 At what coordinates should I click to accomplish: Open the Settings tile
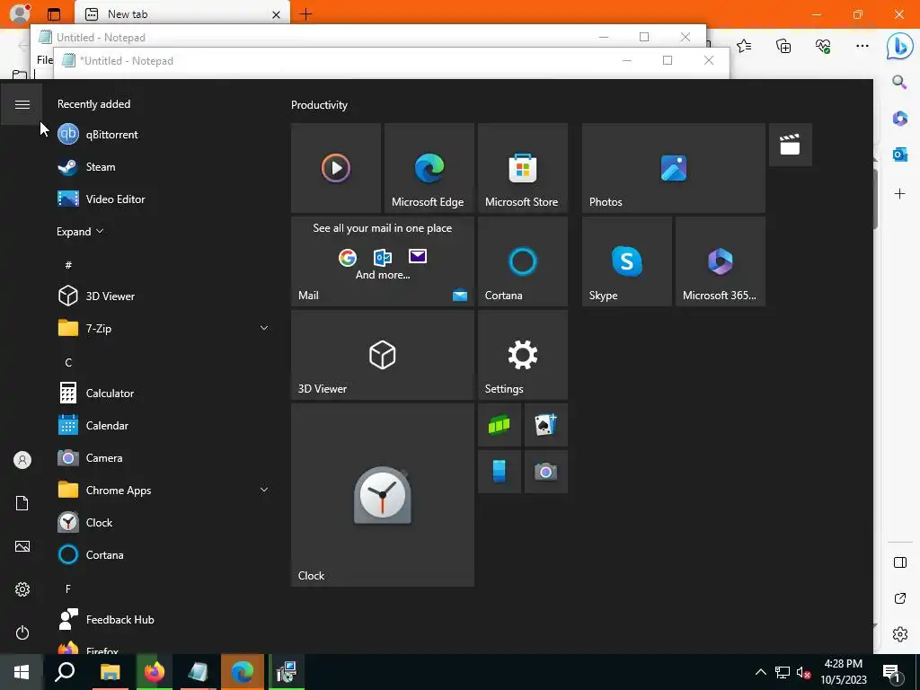pos(523,355)
